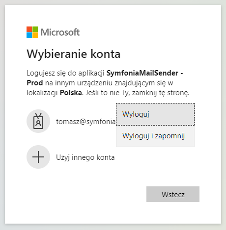Select Wyloguj i zapomnij menu entry
Image resolution: width=226 pixels, height=230 pixels.
point(155,136)
